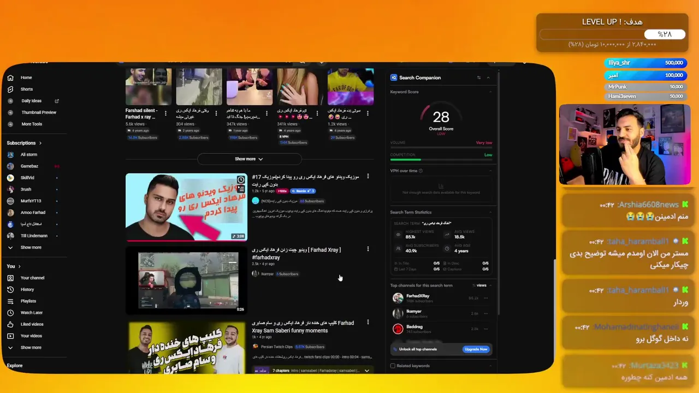
Task: Expand the 7 chapters dropdown
Action: point(367,371)
